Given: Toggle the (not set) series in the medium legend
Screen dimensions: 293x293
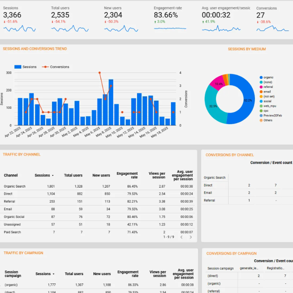Looking at the screenshot, I should (x=260, y=96).
